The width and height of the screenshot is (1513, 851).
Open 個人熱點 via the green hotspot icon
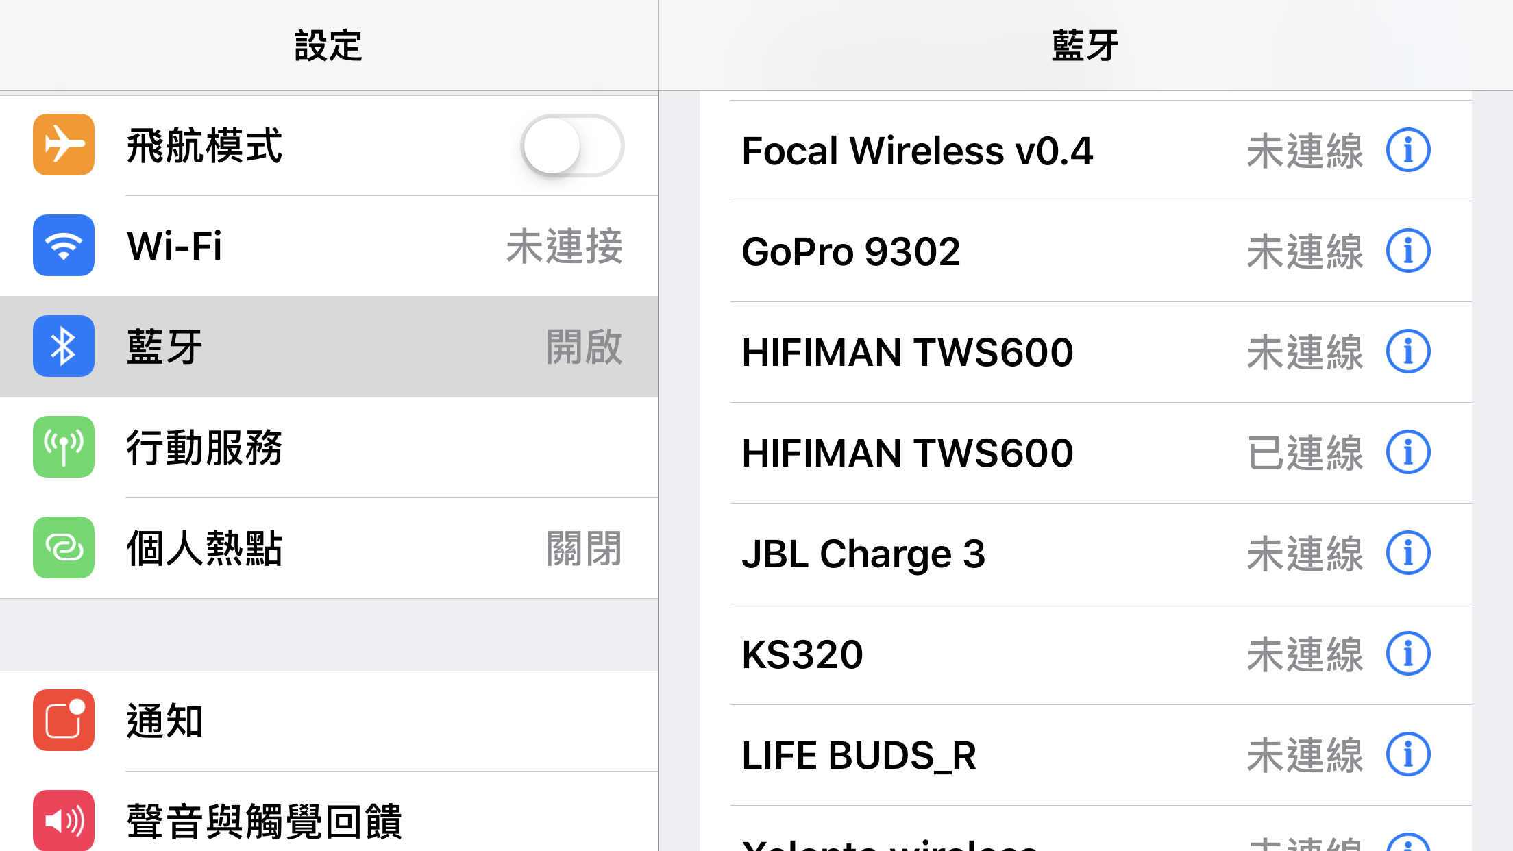64,547
